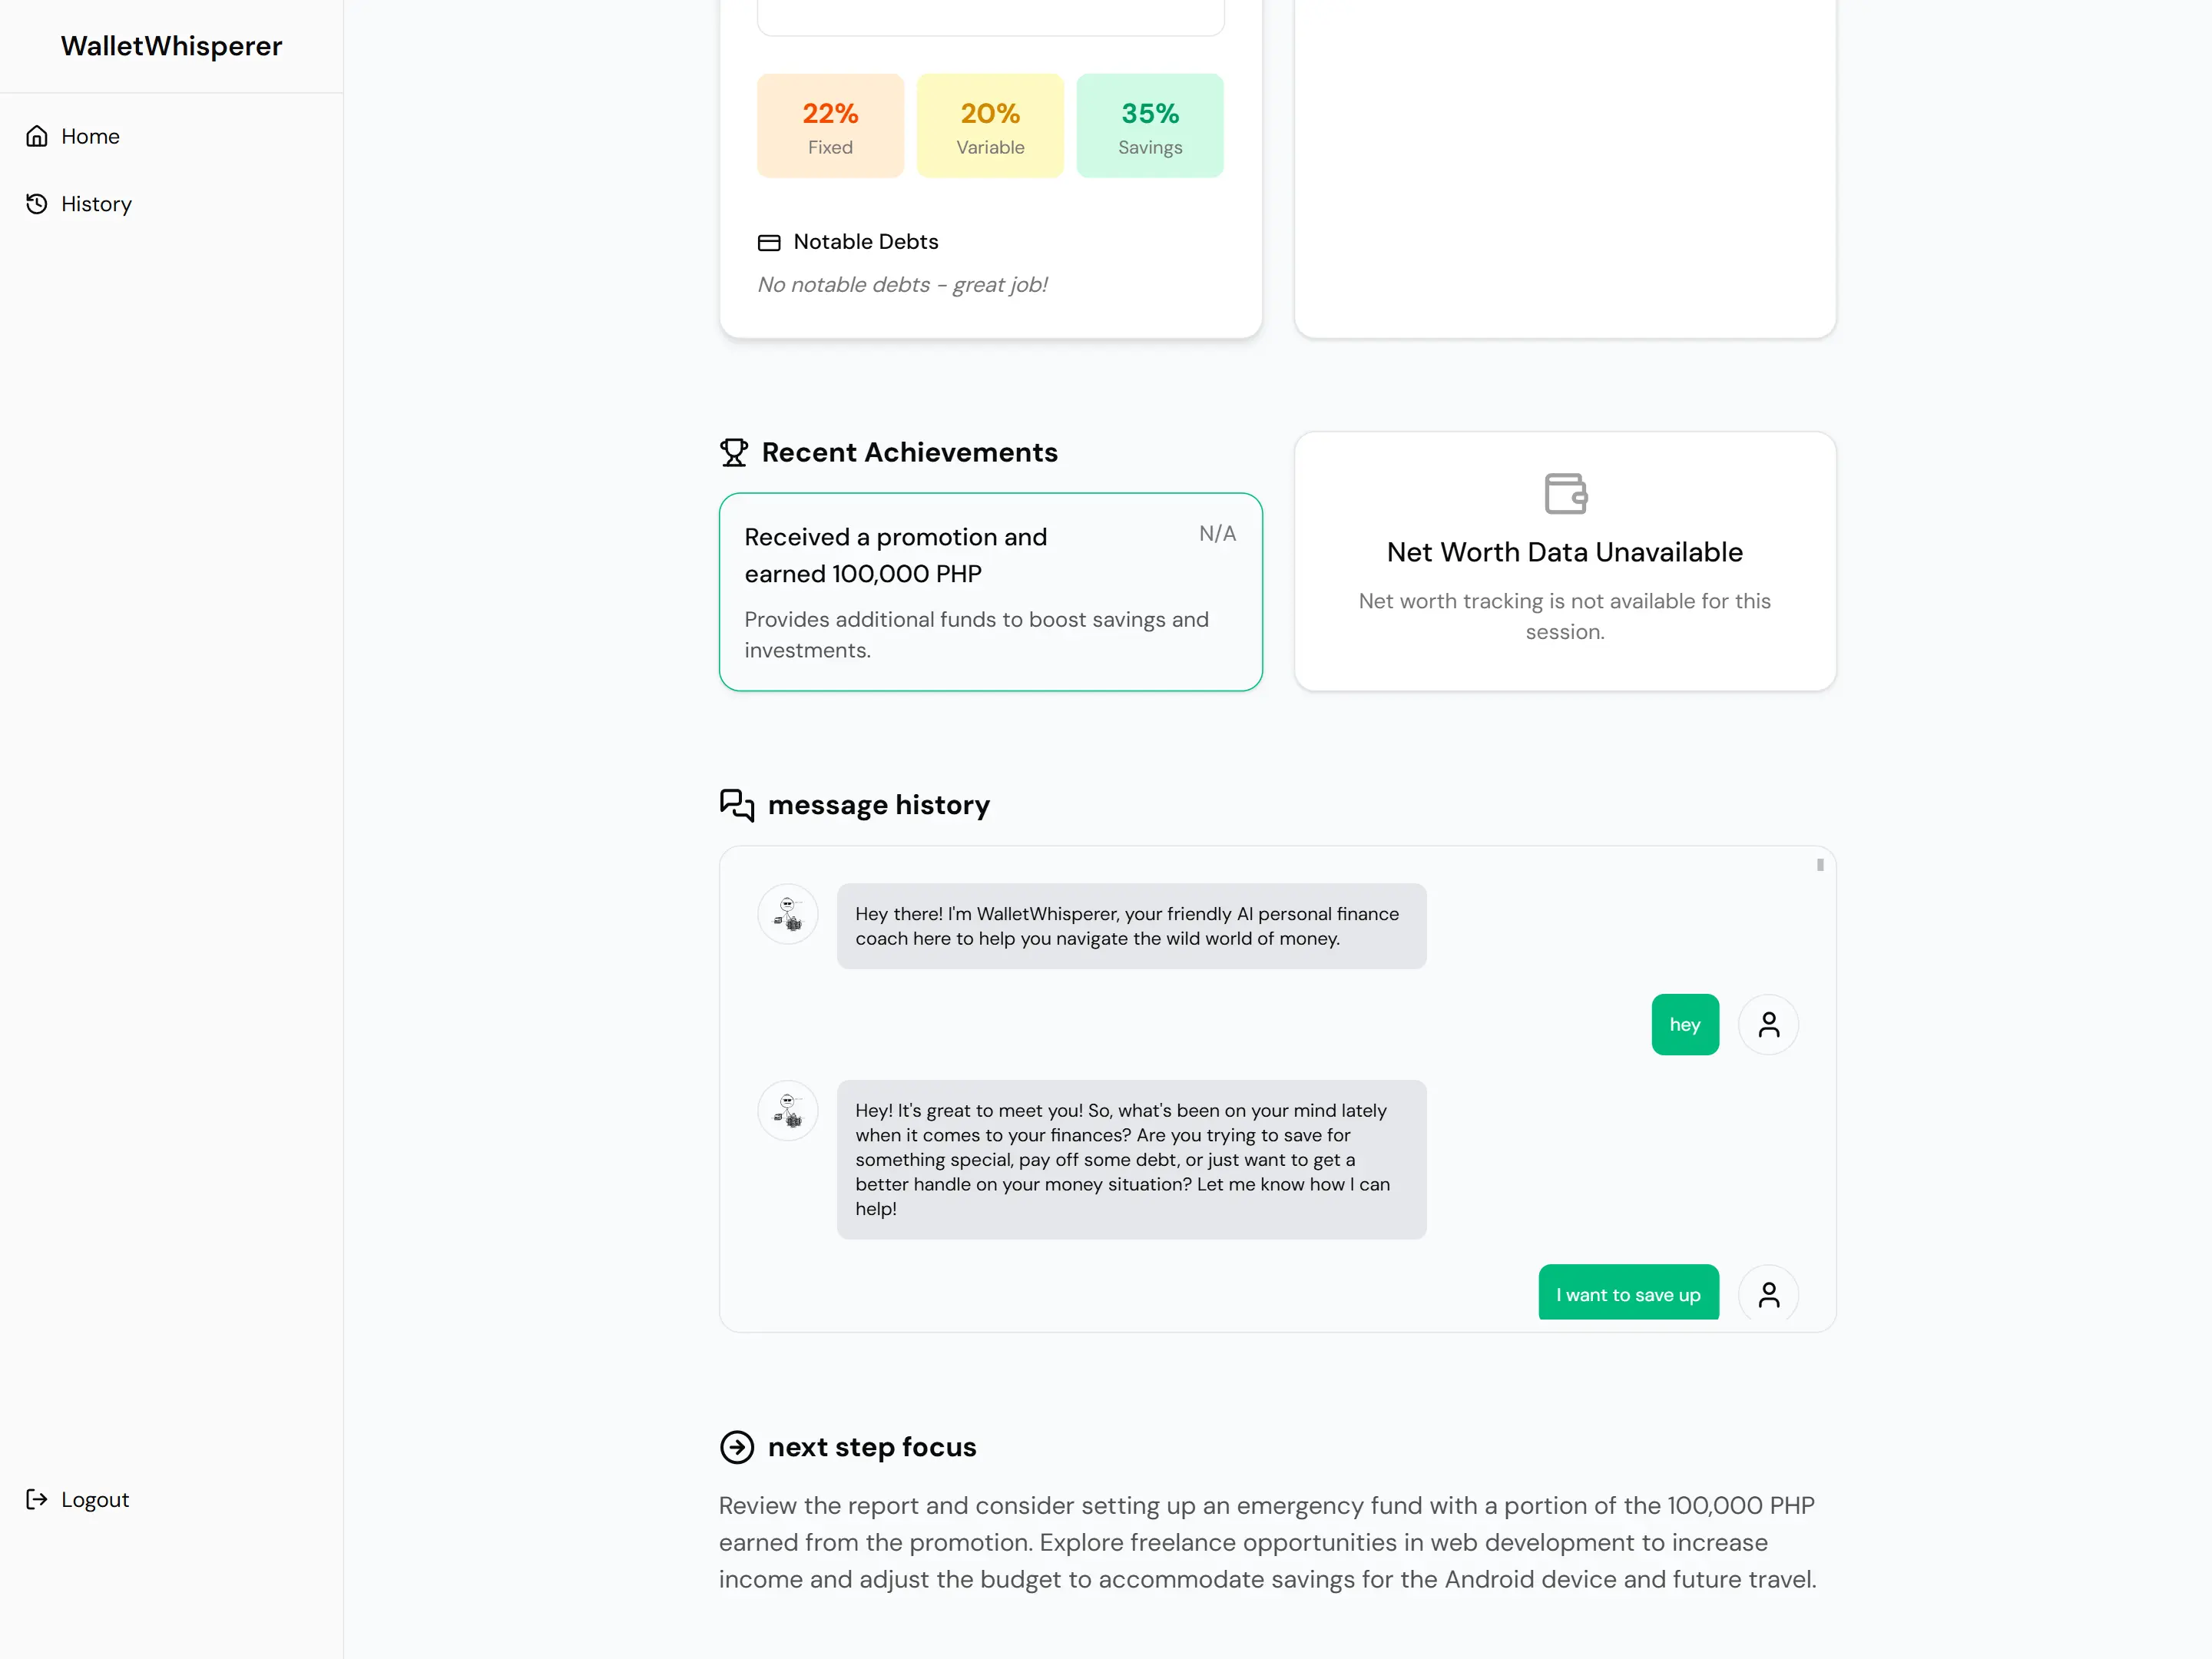Image resolution: width=2212 pixels, height=1659 pixels.
Task: Click the Logout icon
Action: (x=36, y=1499)
